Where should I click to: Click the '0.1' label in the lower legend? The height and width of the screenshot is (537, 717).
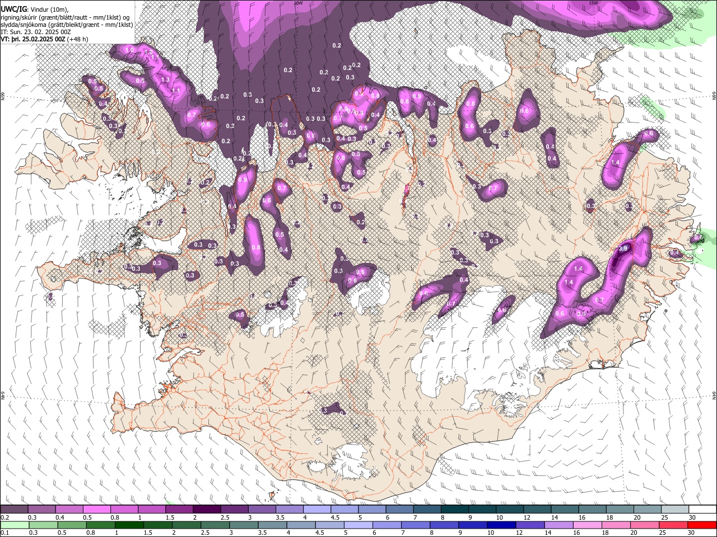[x=5, y=533]
